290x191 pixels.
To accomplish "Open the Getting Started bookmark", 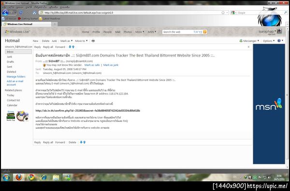I will click(x=28, y=19).
